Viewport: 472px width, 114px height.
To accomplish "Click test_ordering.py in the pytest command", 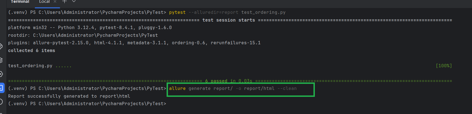I will 263,12.
